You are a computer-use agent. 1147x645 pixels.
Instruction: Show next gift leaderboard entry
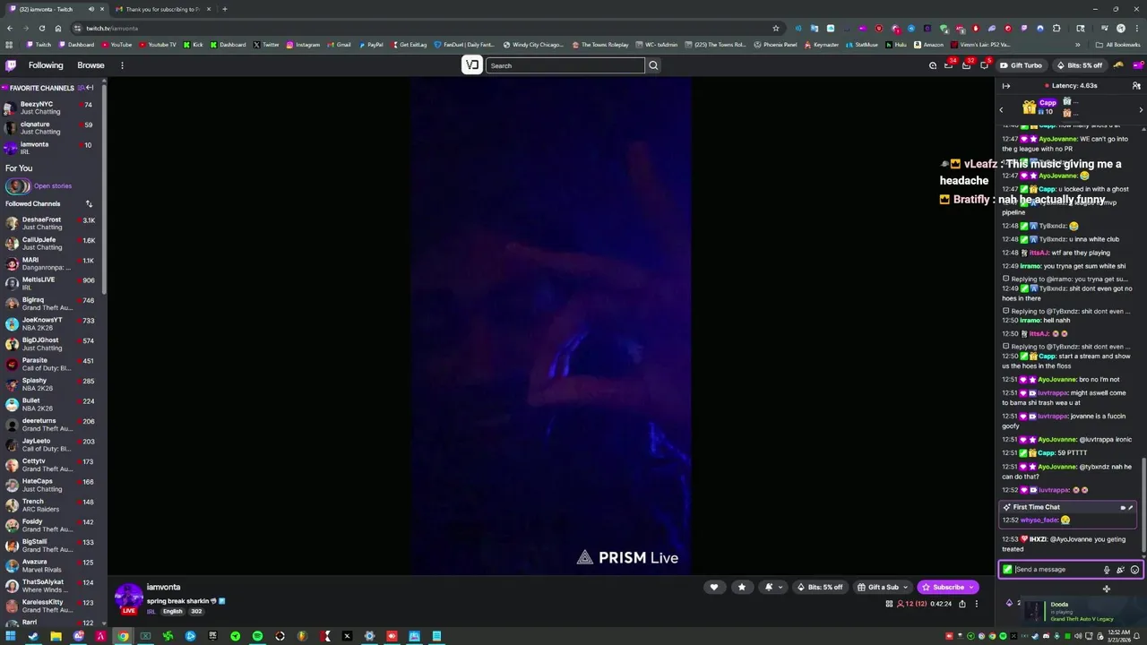pos(1141,110)
